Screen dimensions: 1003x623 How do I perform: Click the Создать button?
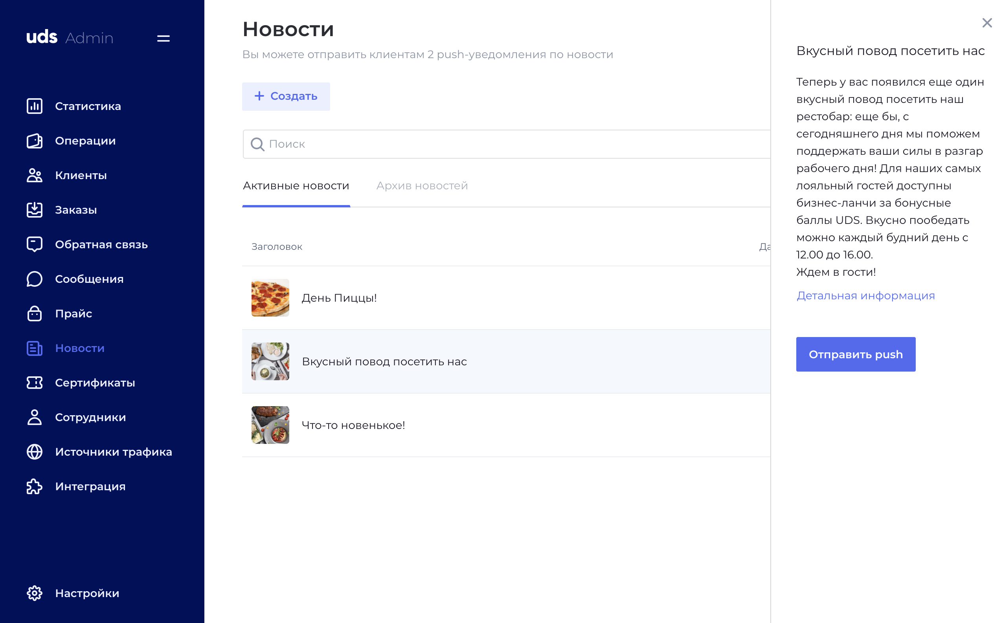click(286, 96)
